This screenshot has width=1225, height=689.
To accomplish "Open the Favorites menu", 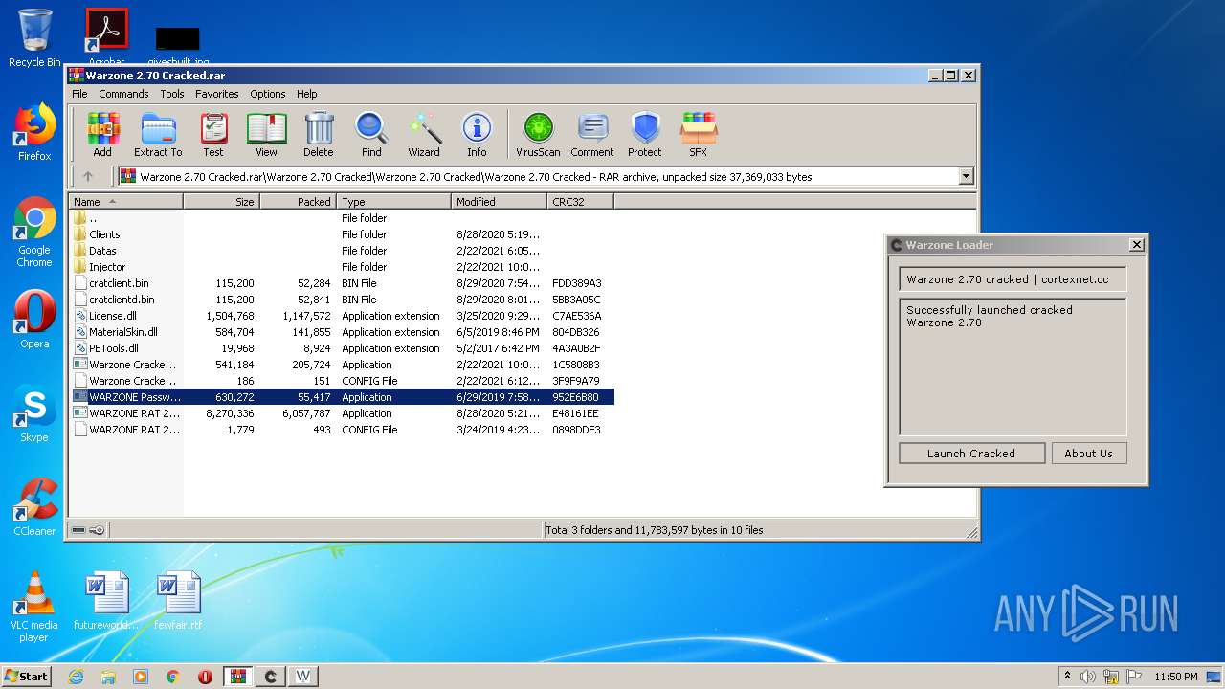I will click(217, 94).
